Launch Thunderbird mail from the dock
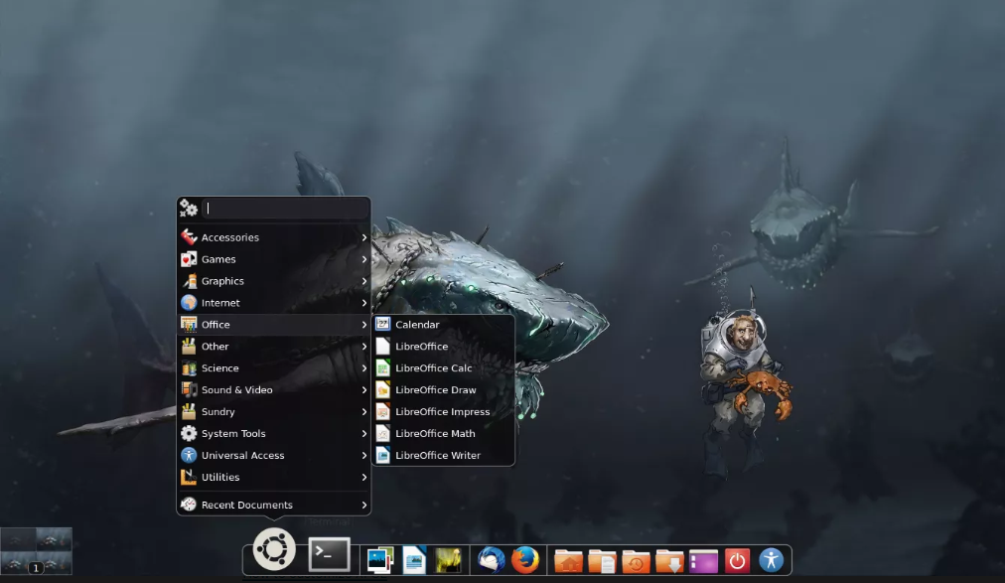This screenshot has height=583, width=1005. 491,560
